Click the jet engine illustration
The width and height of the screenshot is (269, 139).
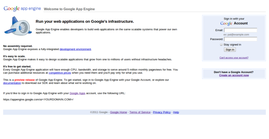click(x=18, y=26)
